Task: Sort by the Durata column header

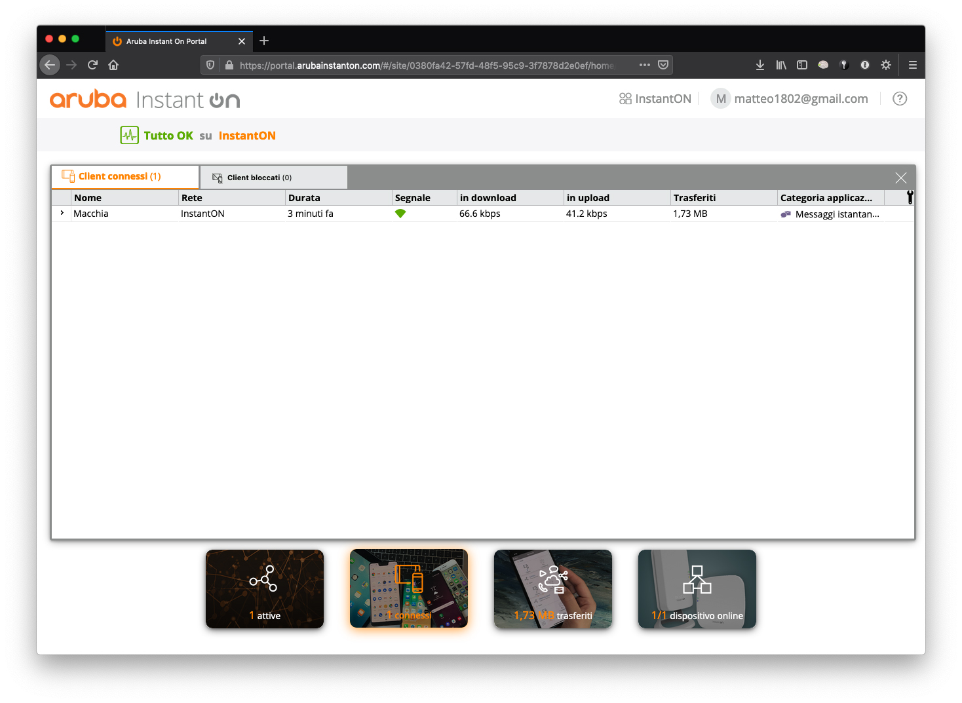Action: click(339, 198)
